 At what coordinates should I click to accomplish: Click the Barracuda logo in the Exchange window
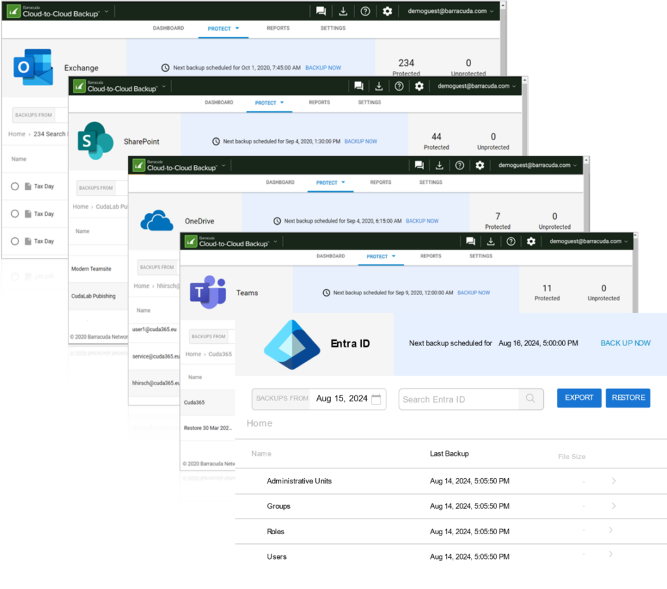tap(14, 11)
